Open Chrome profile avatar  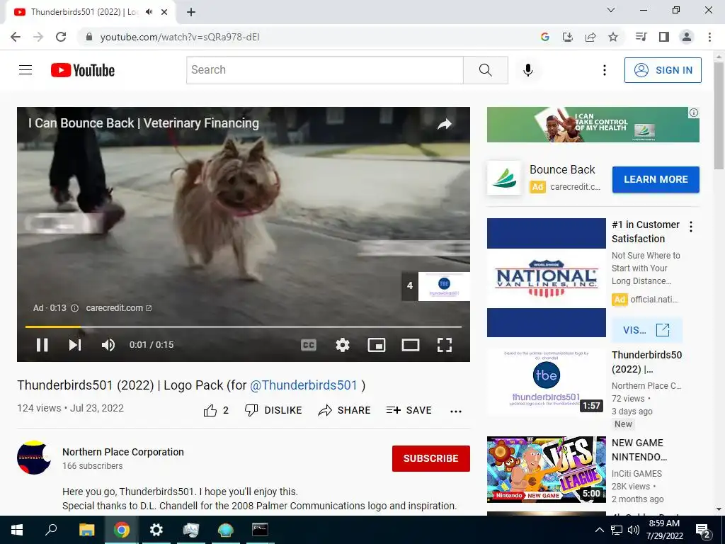(687, 37)
